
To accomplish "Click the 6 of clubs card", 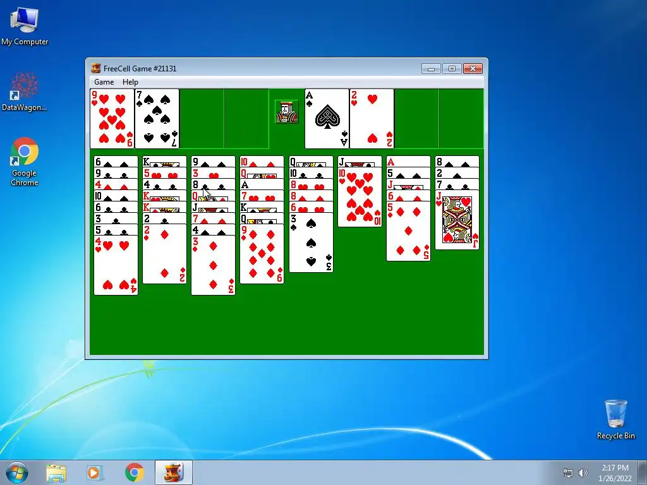I will point(116,207).
